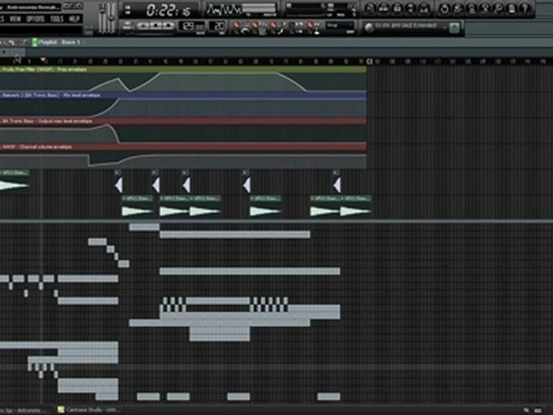The height and width of the screenshot is (415, 553).
Task: Click the Playlist - Bass 1 title
Action: (x=59, y=42)
